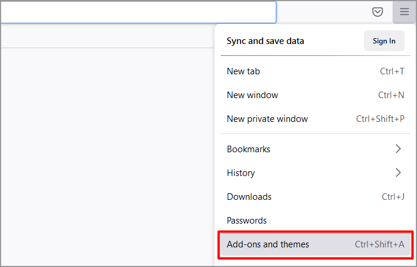Choose New tab from the menu
This screenshot has width=417, height=267.
[x=243, y=71]
